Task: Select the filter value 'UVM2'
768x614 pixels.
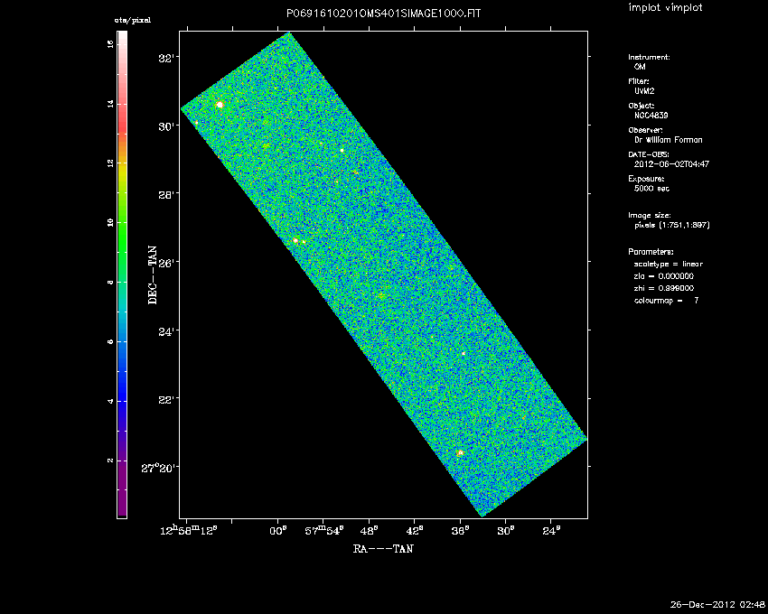Action: pyautogui.click(x=644, y=91)
